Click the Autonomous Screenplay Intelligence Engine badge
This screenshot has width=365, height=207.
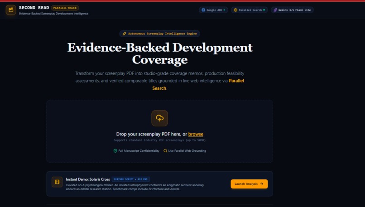(160, 34)
